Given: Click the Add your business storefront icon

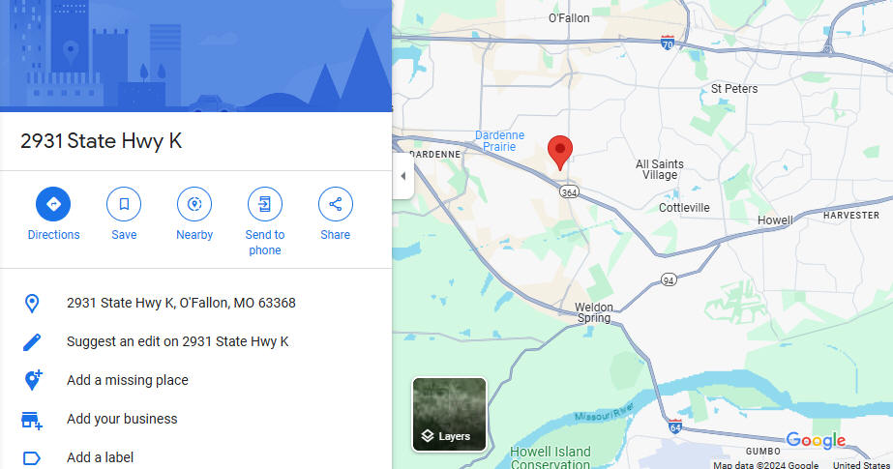Looking at the screenshot, I should pos(31,420).
